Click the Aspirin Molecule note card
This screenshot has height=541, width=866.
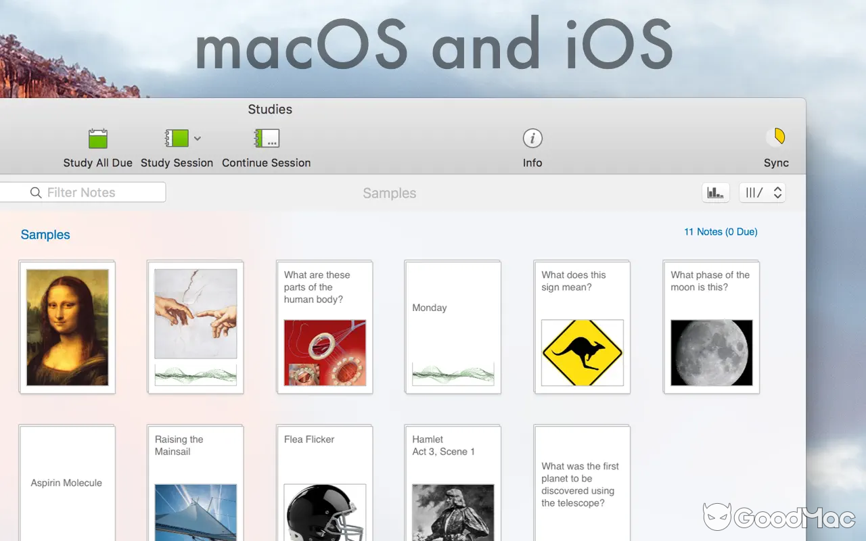(66, 482)
